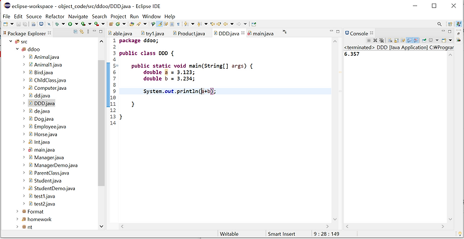
Task: Click the Back navigation arrow
Action: [x=225, y=24]
